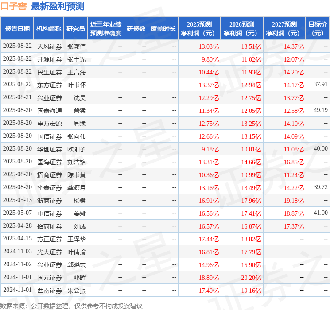Image resolution: width=330 pixels, height=310 pixels.
Task: Select the 国元证券 institution cell
Action: click(50, 278)
